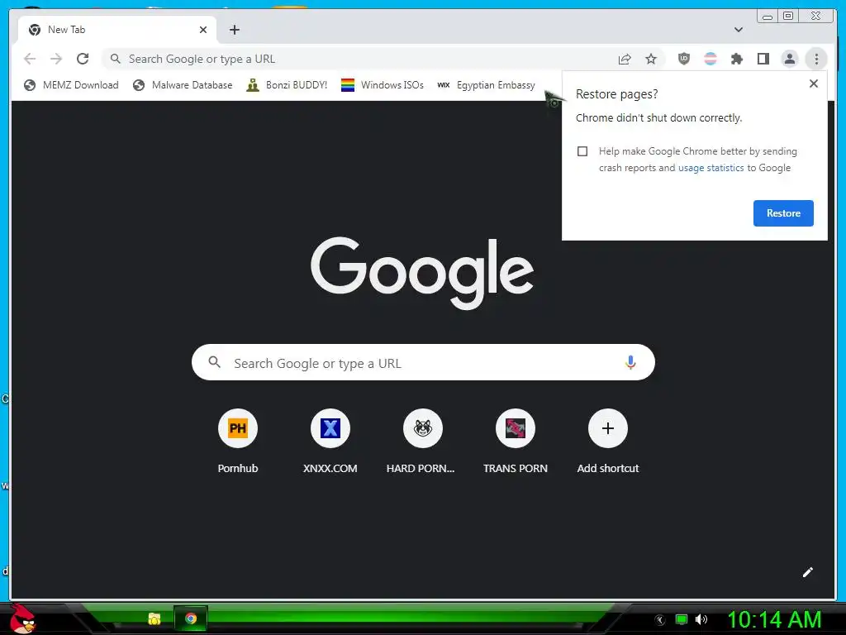Open the Extensions puzzle piece menu
Image resolution: width=846 pixels, height=635 pixels.
click(736, 59)
